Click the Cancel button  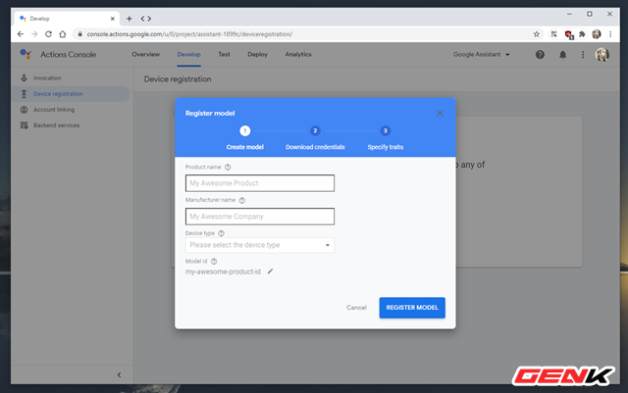(356, 308)
